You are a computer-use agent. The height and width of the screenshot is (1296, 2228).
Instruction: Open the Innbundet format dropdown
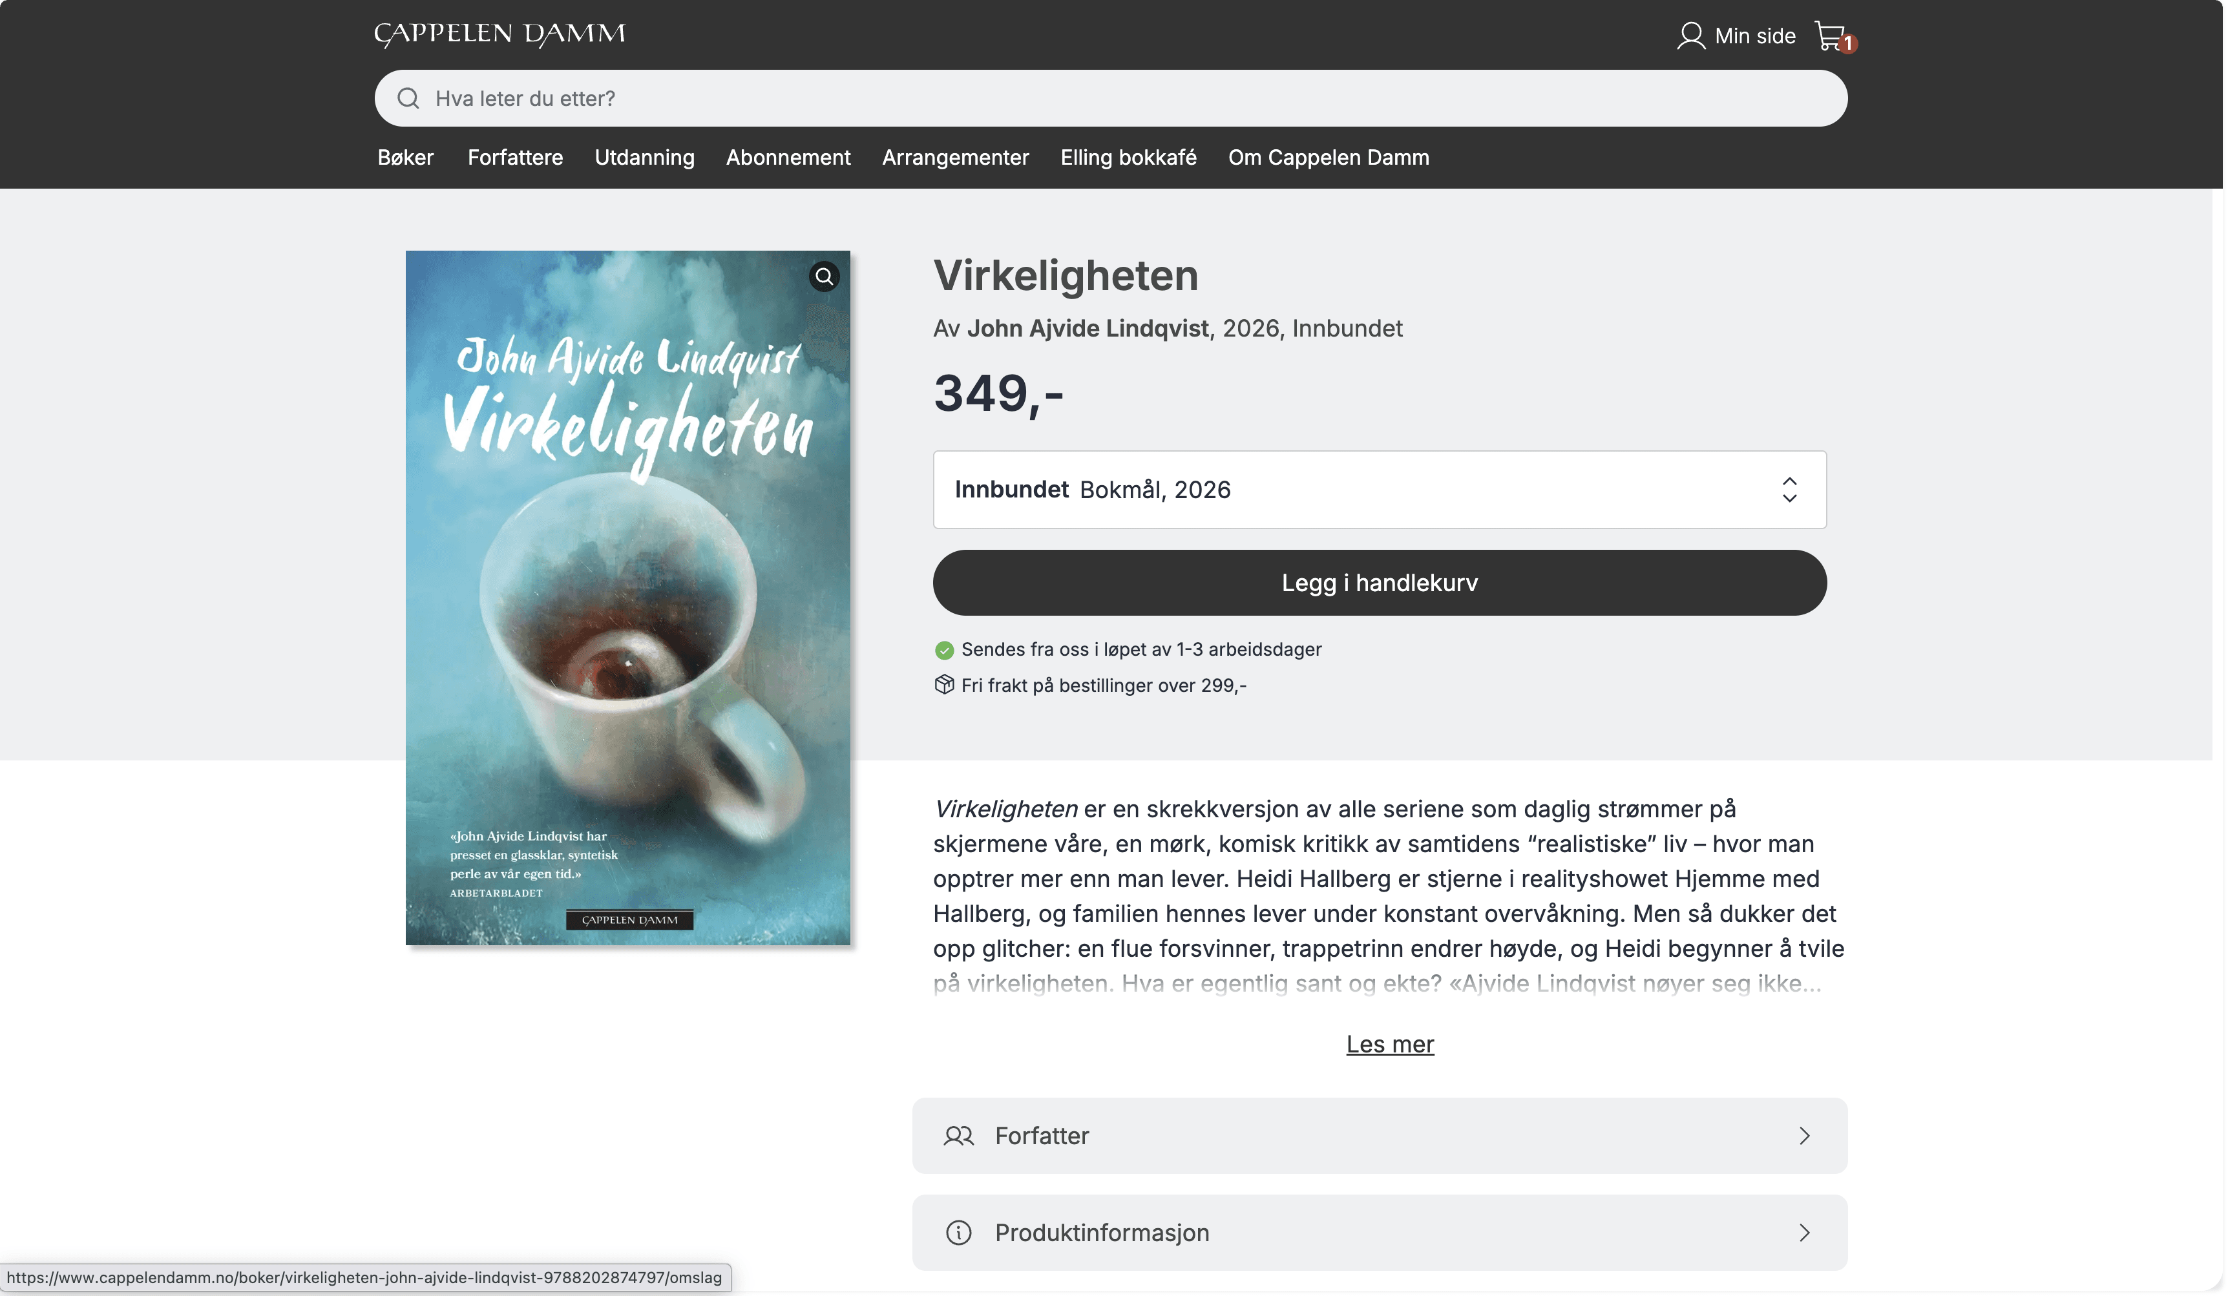1379,490
